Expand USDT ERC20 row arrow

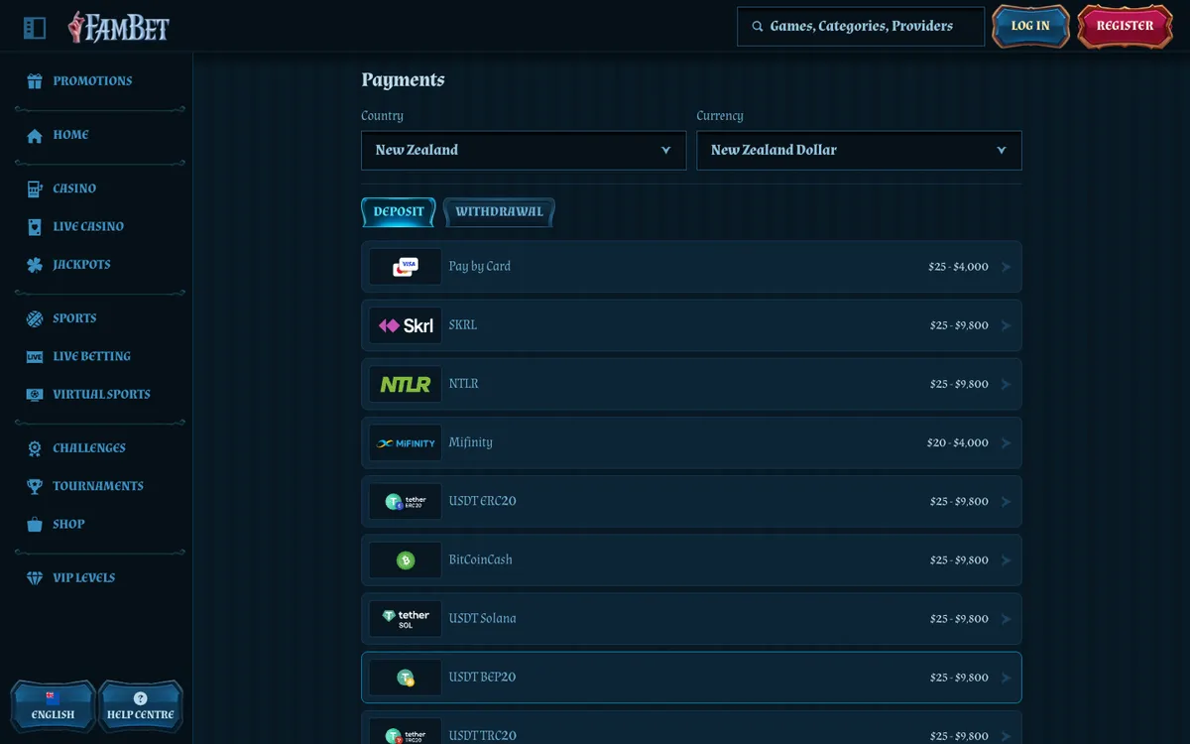tap(1007, 501)
